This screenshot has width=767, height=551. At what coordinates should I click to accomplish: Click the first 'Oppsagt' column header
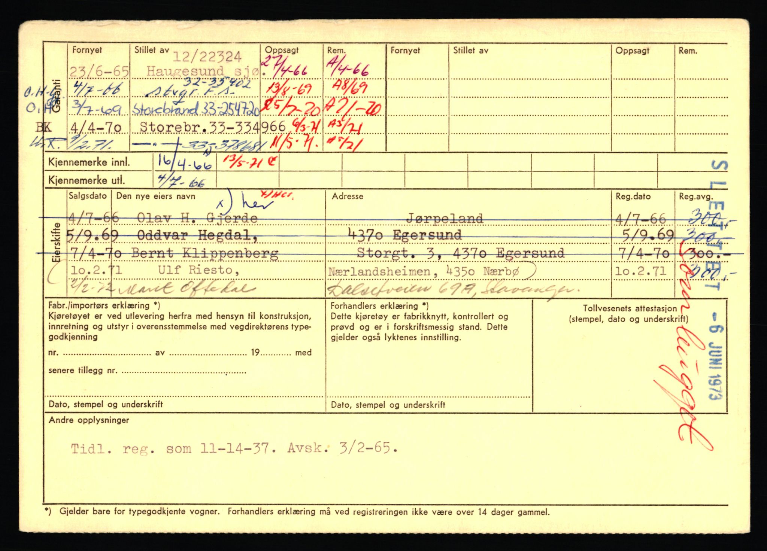pos(282,50)
